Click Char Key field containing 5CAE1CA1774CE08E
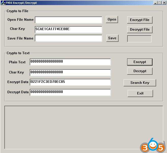The image size is (167, 153). click(69, 30)
